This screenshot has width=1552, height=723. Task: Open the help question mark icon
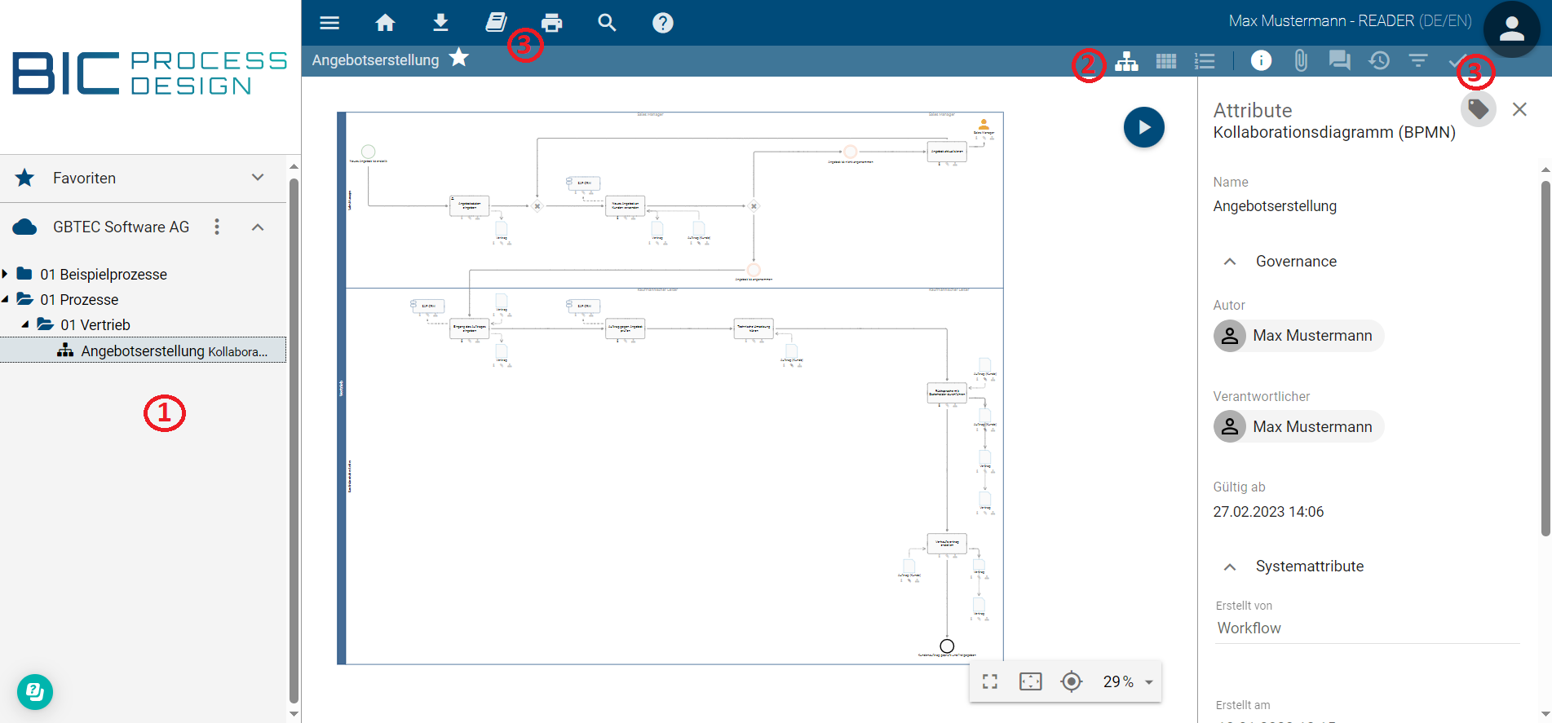663,23
